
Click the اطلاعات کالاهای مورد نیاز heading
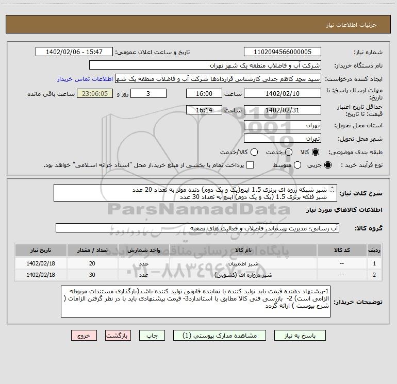click(x=344, y=210)
